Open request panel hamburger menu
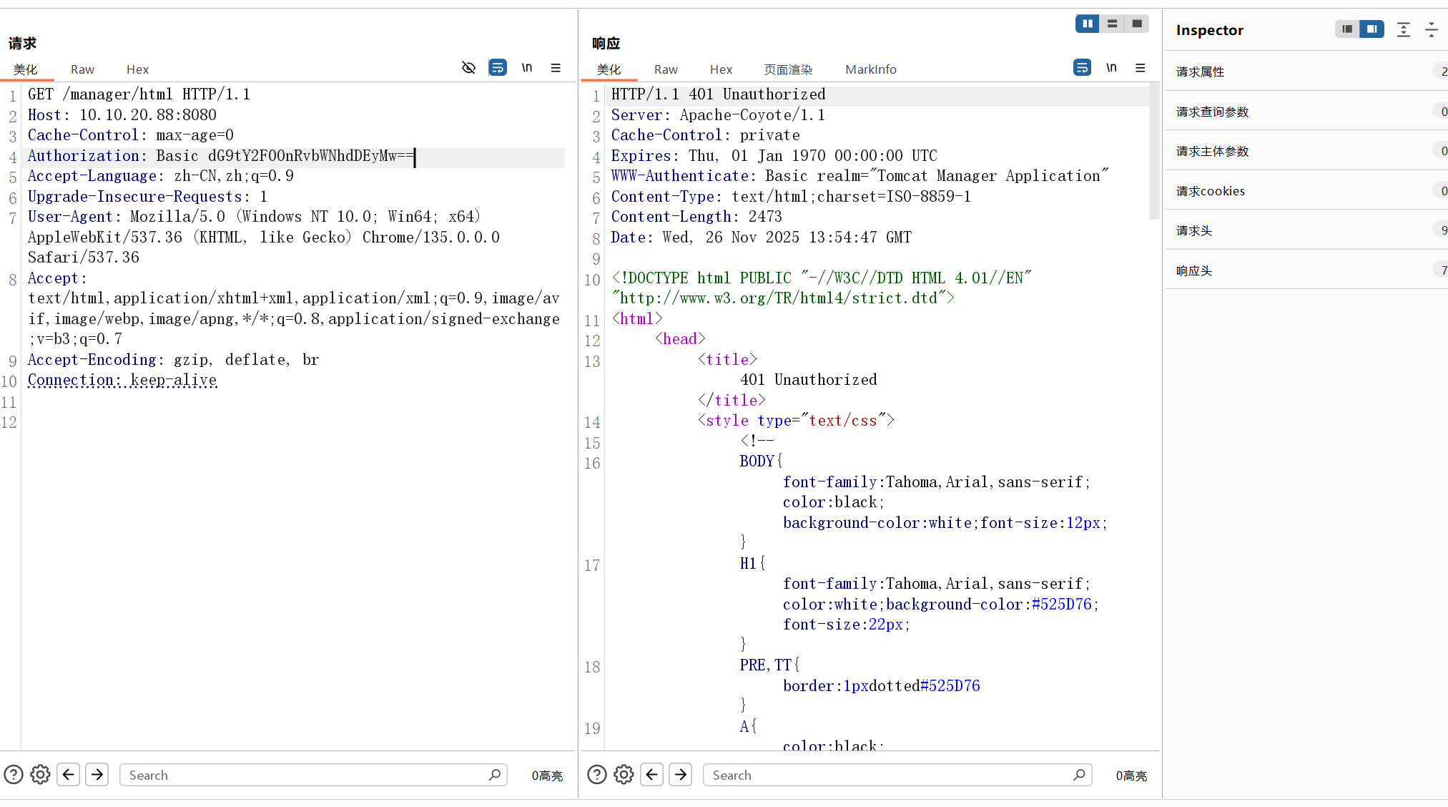This screenshot has height=807, width=1448. pyautogui.click(x=556, y=68)
